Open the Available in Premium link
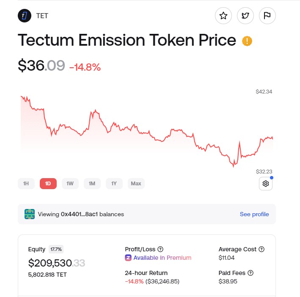The image size is (300, 297). click(162, 258)
